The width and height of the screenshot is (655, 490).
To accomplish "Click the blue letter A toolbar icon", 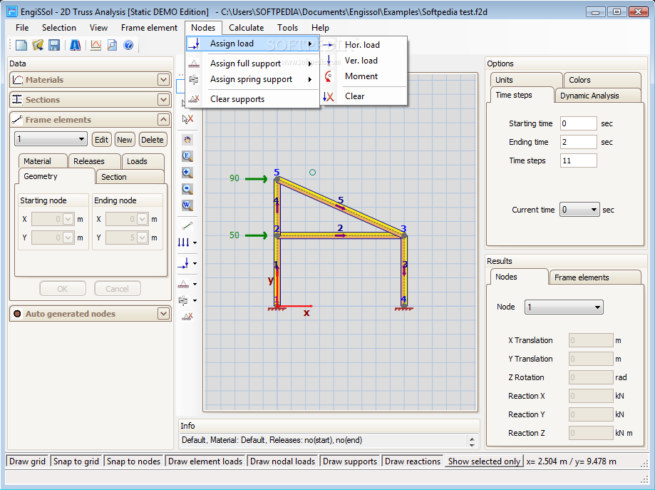I will (75, 45).
